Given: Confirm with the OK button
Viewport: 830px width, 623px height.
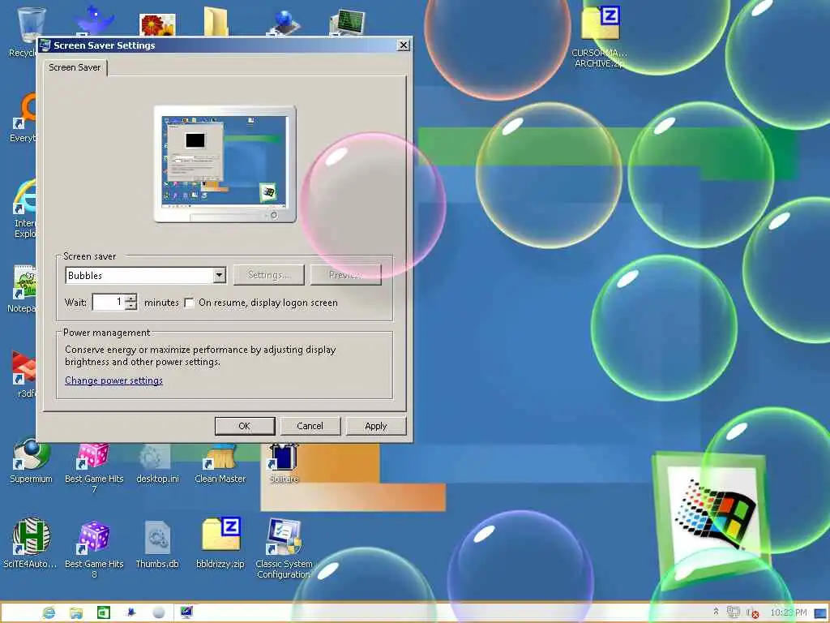Looking at the screenshot, I should [x=245, y=426].
